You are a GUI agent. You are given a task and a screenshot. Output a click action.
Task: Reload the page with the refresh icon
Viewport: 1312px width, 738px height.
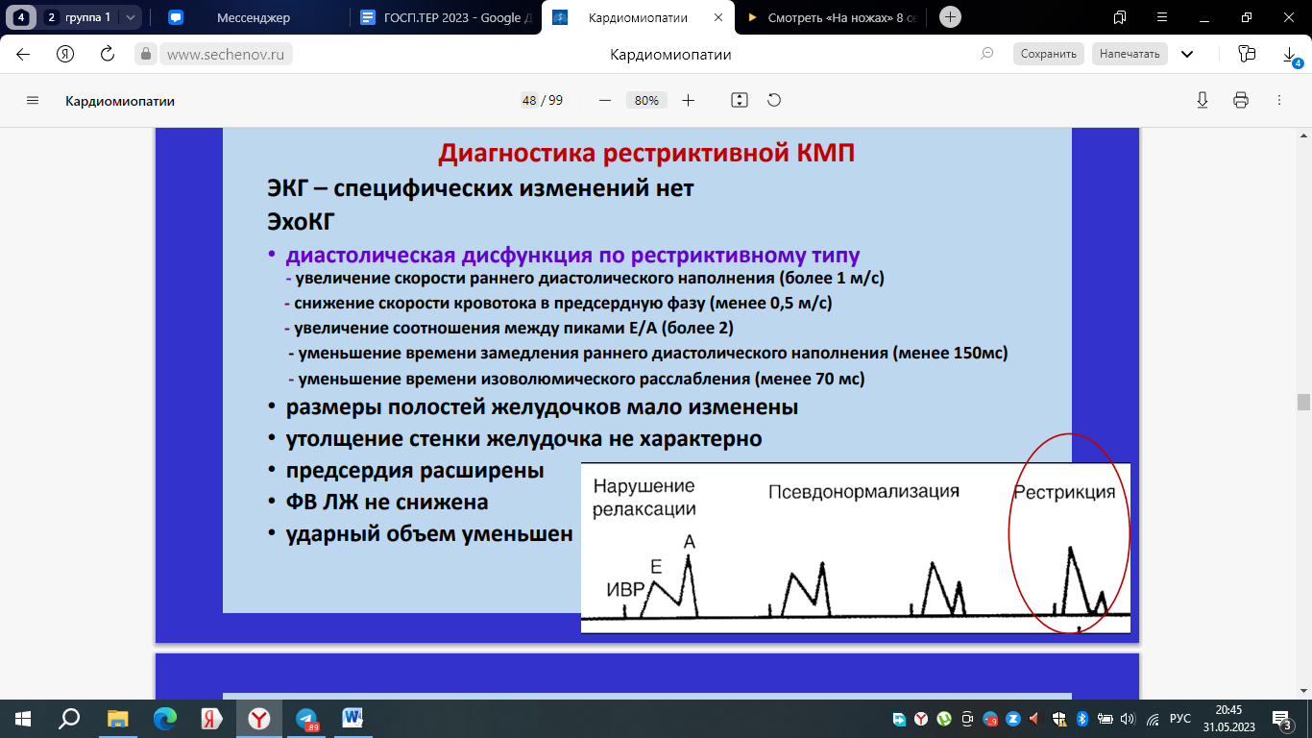point(108,54)
